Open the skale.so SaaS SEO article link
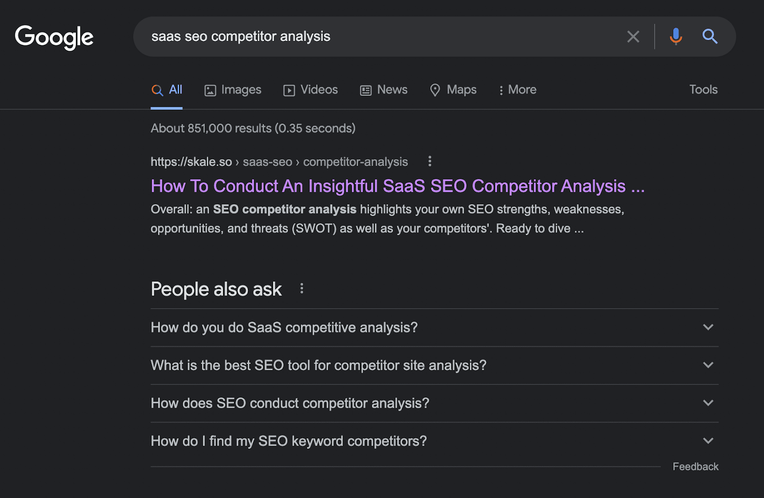This screenshot has width=764, height=498. (397, 186)
